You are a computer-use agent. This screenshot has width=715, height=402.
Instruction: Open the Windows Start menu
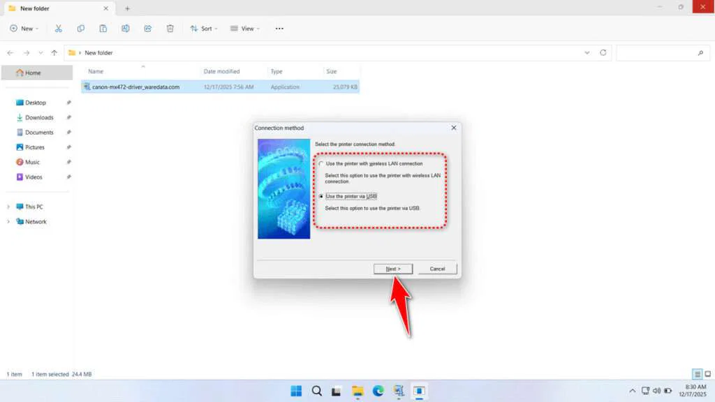click(295, 391)
